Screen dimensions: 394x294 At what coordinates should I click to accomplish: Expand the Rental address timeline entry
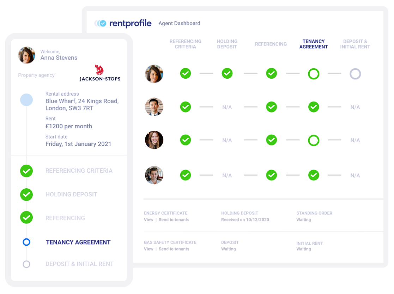tap(82, 101)
